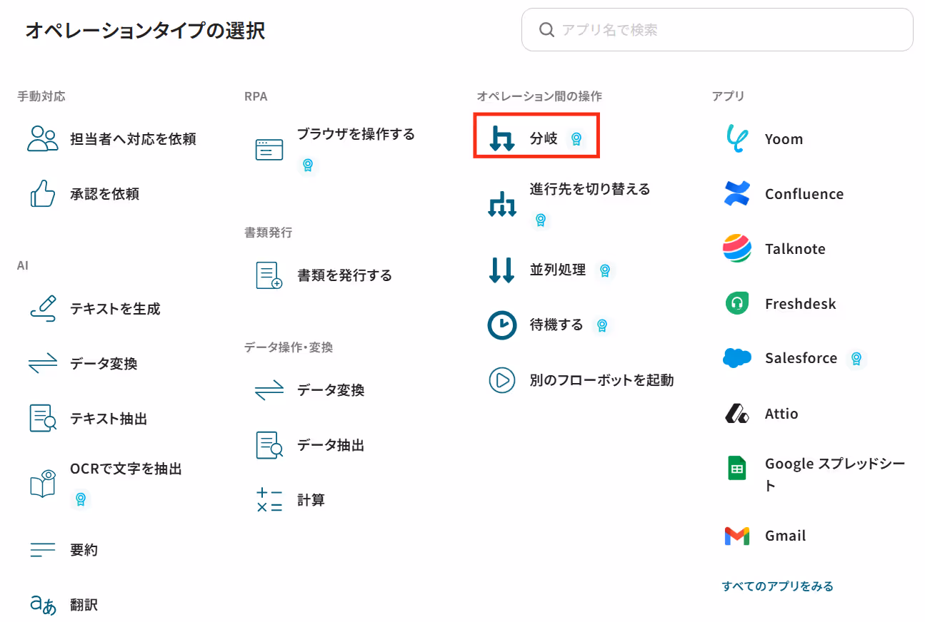The image size is (925, 622).
Task: Click the premium badge under OCRで文字を抽出
Action: [81, 499]
